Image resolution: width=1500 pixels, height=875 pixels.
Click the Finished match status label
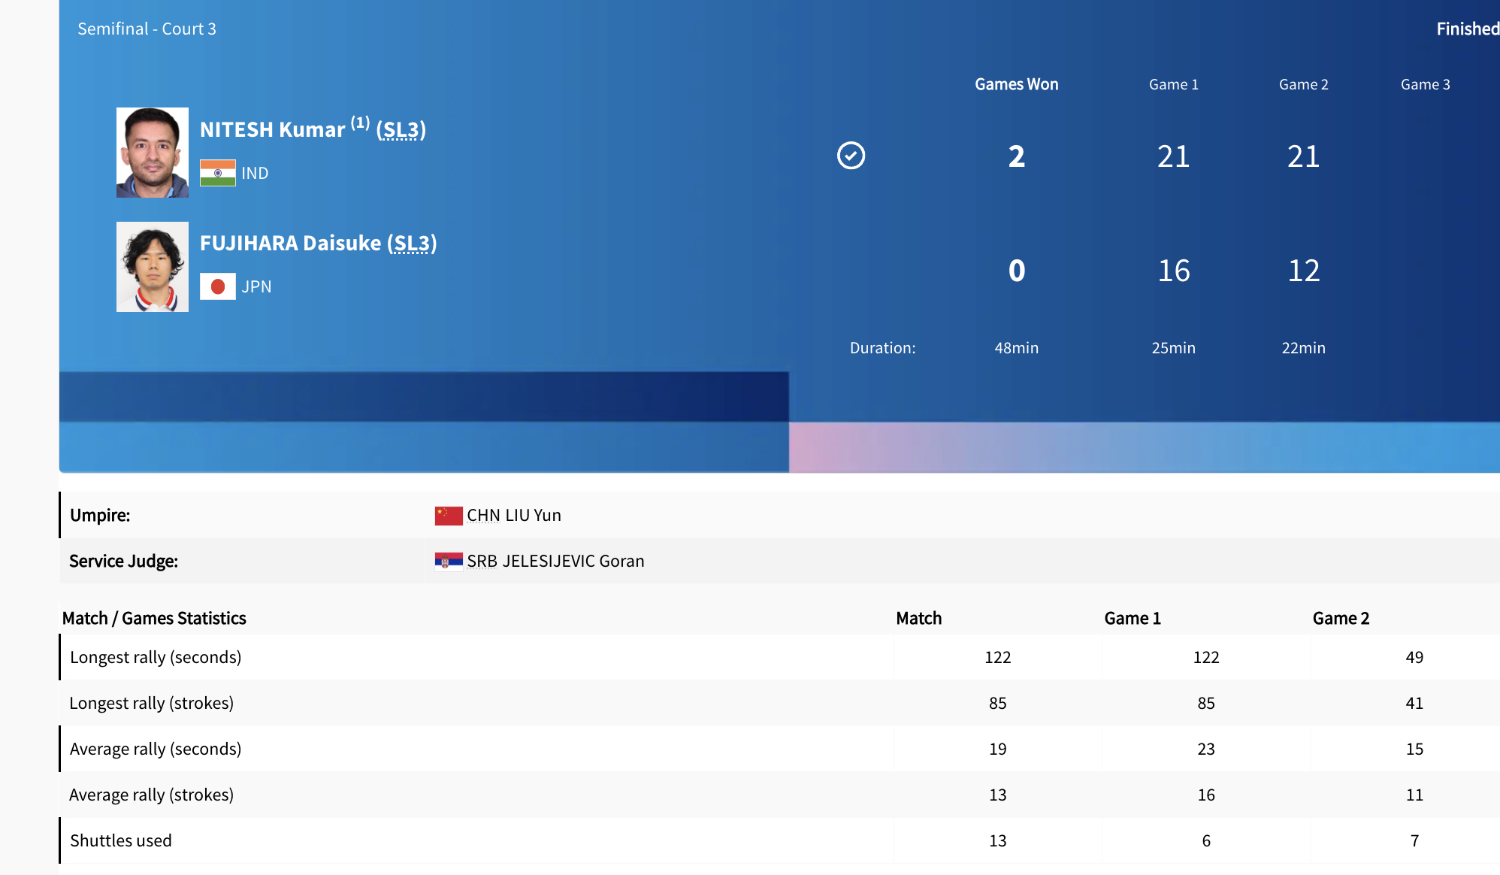click(x=1467, y=29)
